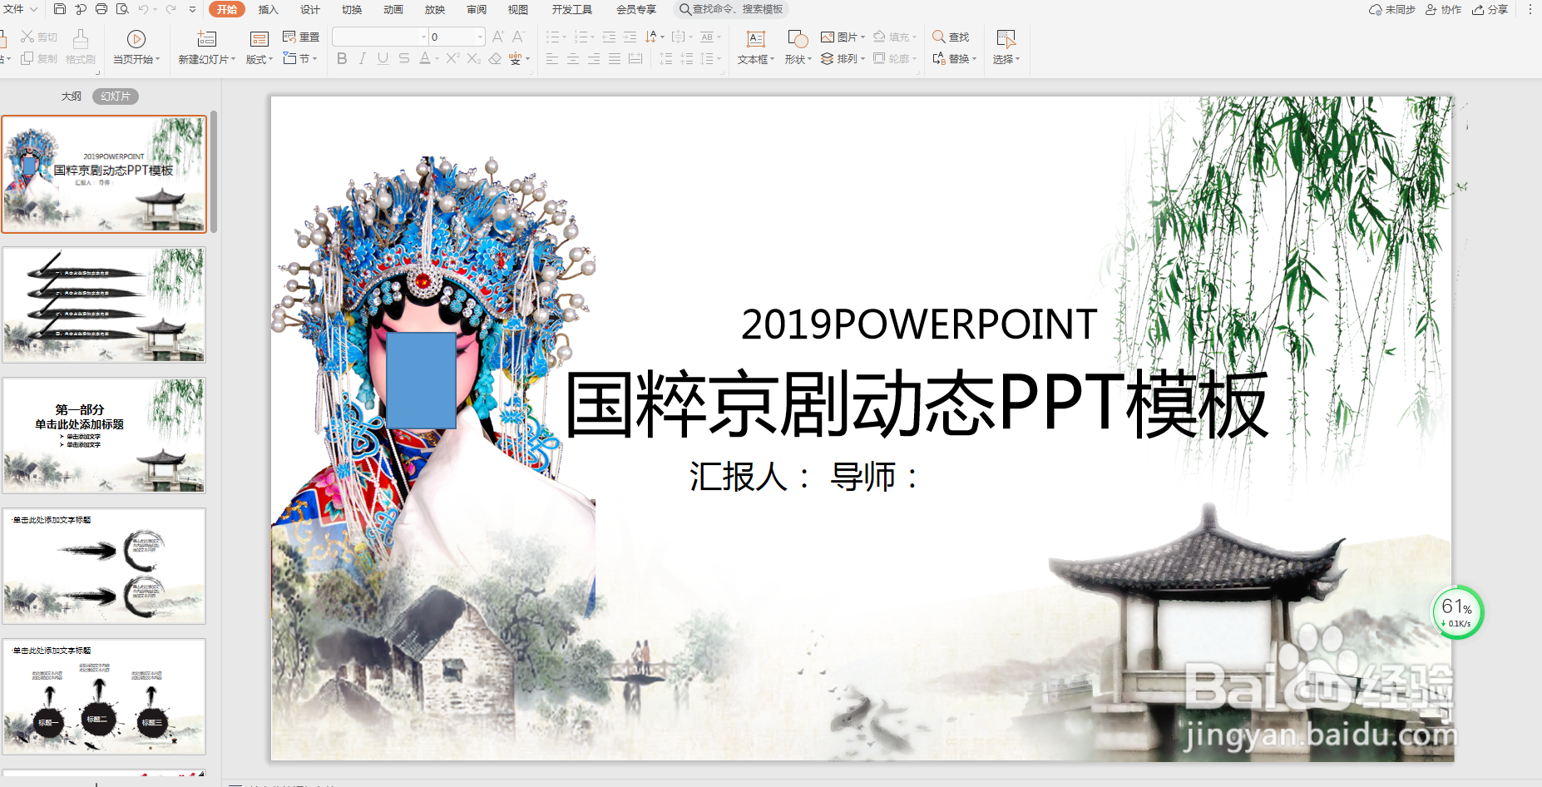The width and height of the screenshot is (1542, 787).
Task: Toggle Bold formatting
Action: (x=342, y=58)
